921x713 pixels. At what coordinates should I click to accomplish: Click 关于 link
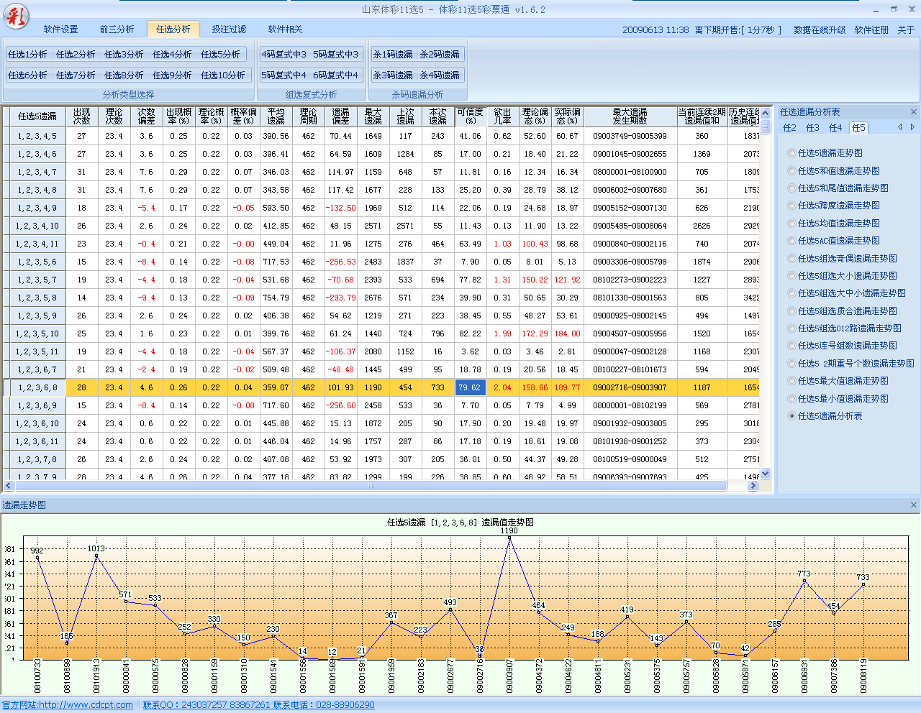pyautogui.click(x=906, y=30)
